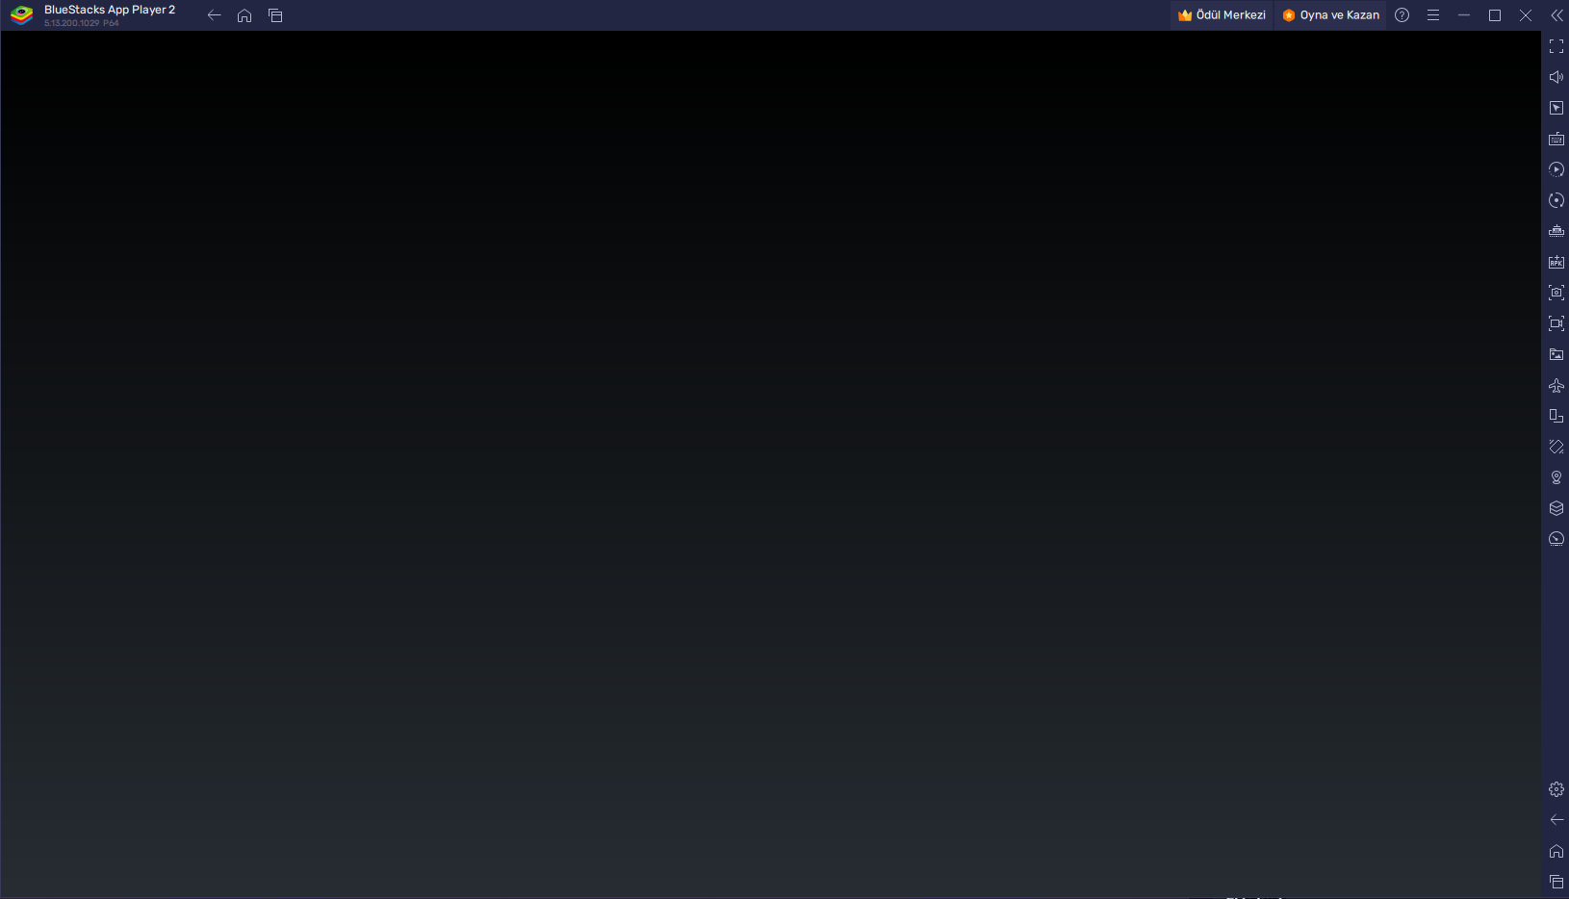The height and width of the screenshot is (899, 1569).
Task: Start screen recording with the video icon
Action: (1556, 323)
